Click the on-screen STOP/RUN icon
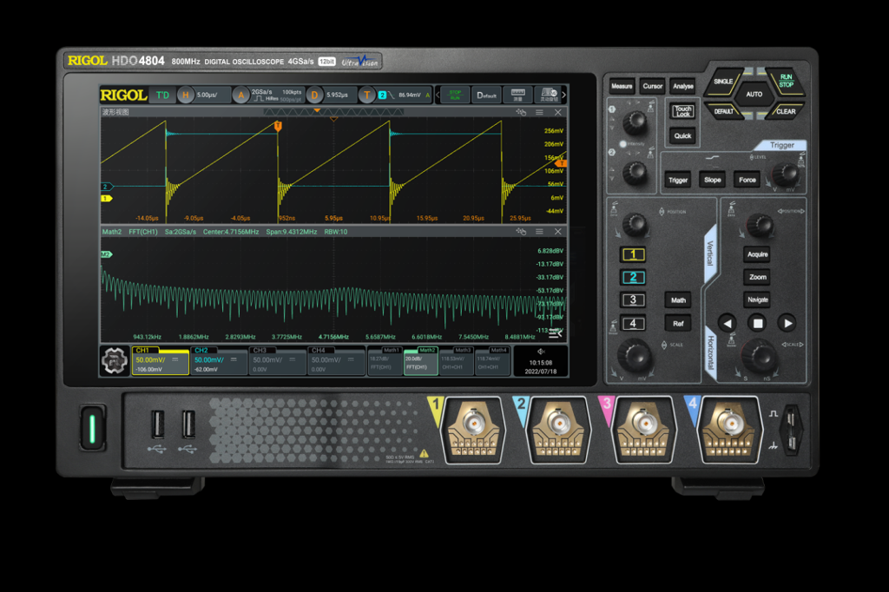Image resolution: width=889 pixels, height=592 pixels. [x=454, y=95]
